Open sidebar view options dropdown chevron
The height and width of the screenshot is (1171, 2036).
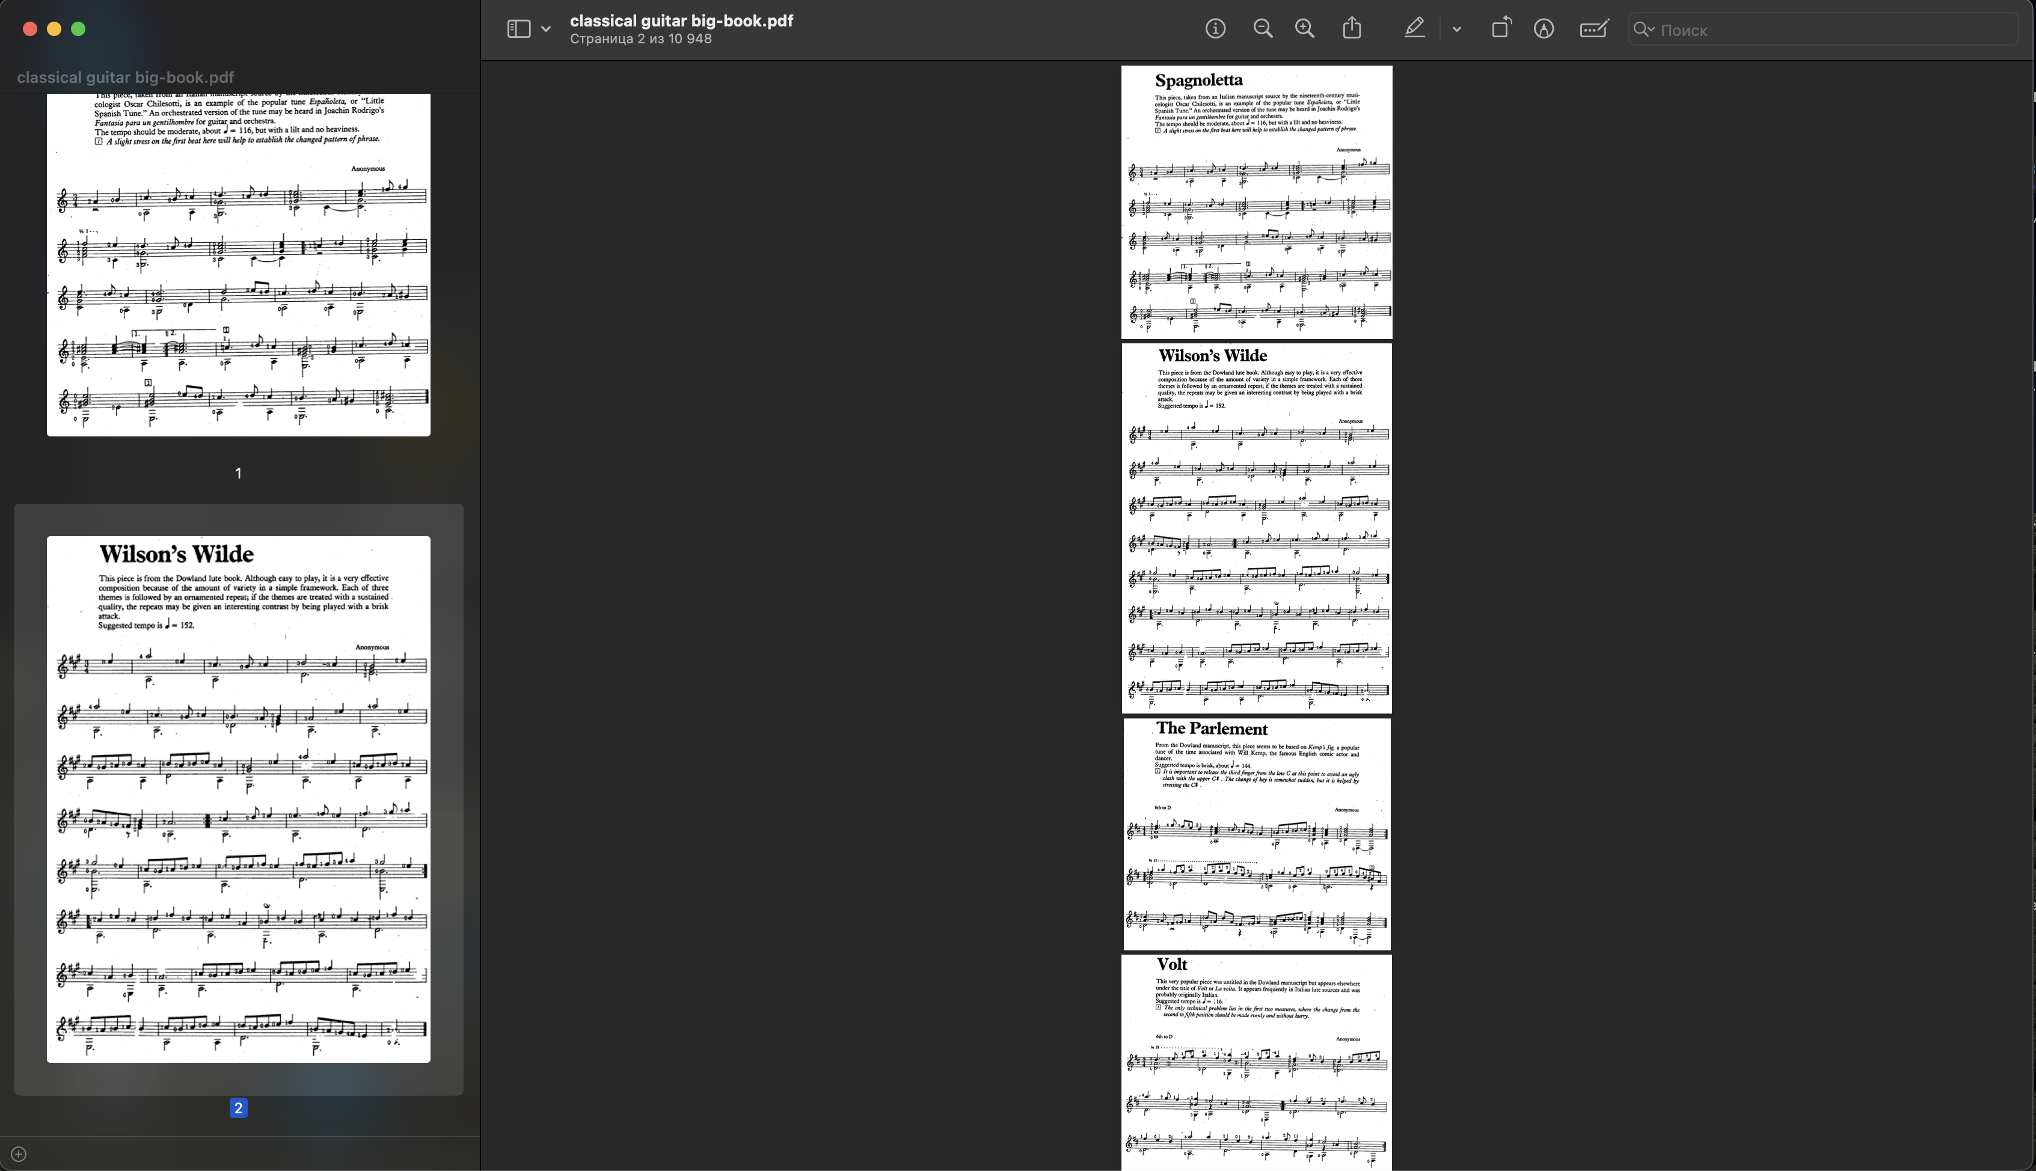(546, 30)
